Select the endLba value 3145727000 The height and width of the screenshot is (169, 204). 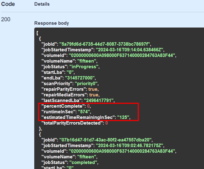[x=80, y=78]
